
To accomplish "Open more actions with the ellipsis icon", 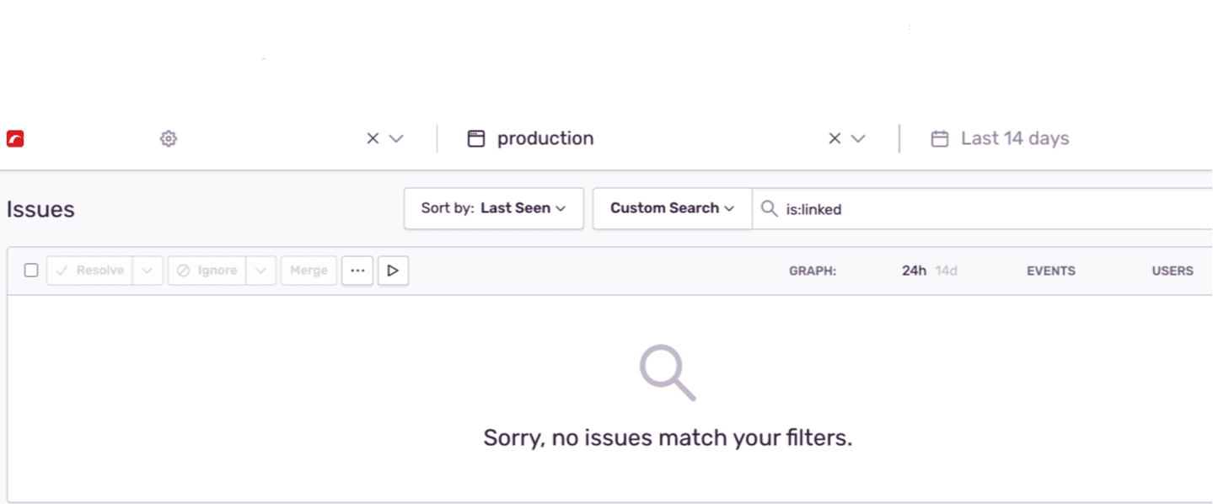I will pos(357,270).
